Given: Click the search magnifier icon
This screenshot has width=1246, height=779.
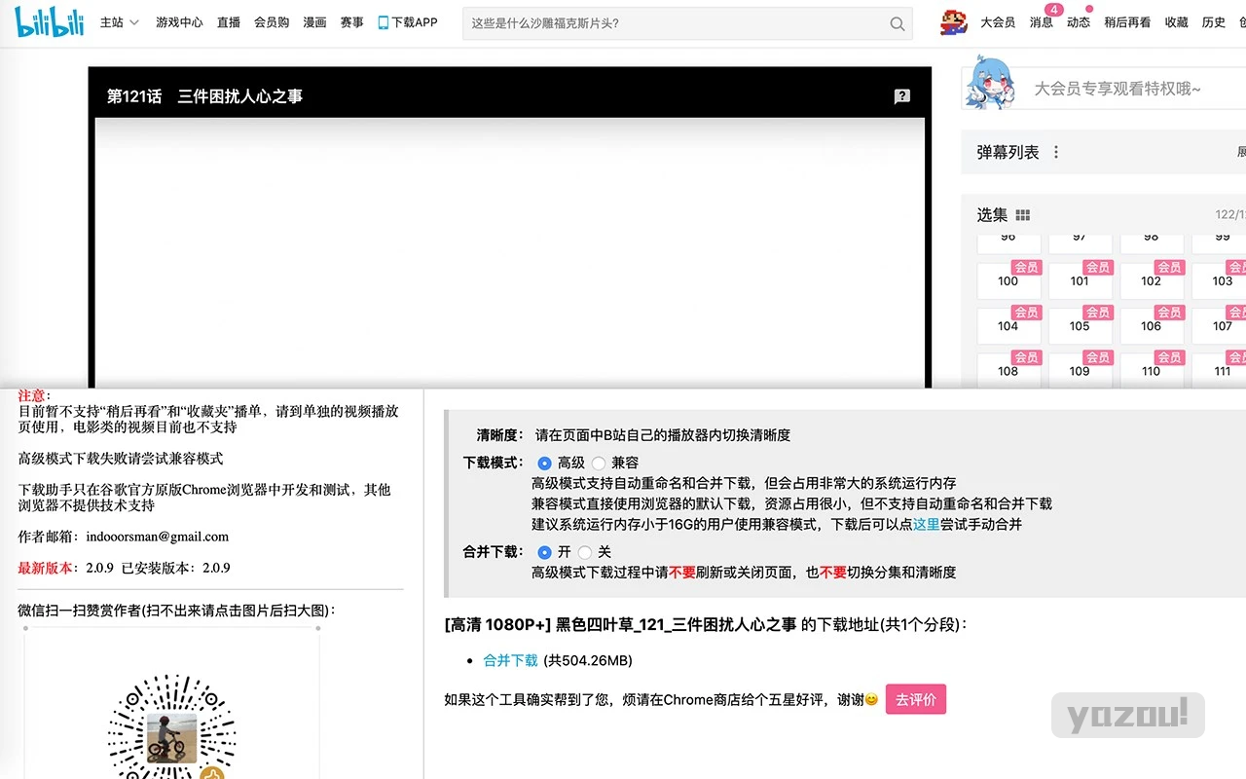Looking at the screenshot, I should [898, 23].
